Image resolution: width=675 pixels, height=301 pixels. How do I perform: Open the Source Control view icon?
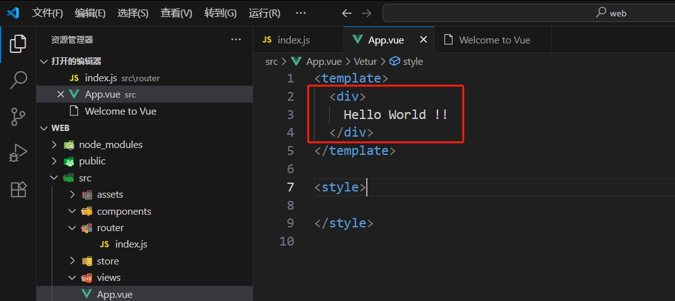(18, 116)
